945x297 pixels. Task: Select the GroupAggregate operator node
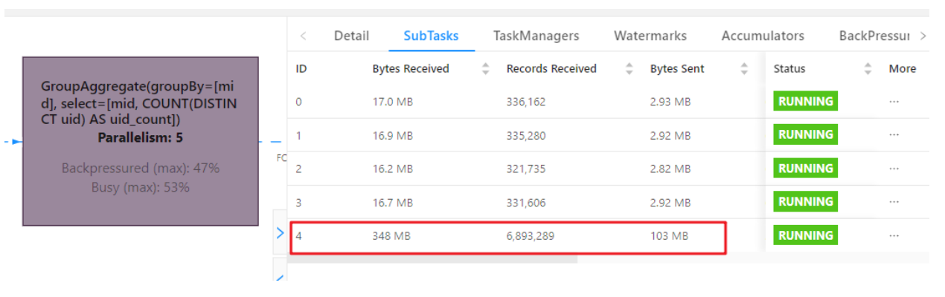point(141,141)
